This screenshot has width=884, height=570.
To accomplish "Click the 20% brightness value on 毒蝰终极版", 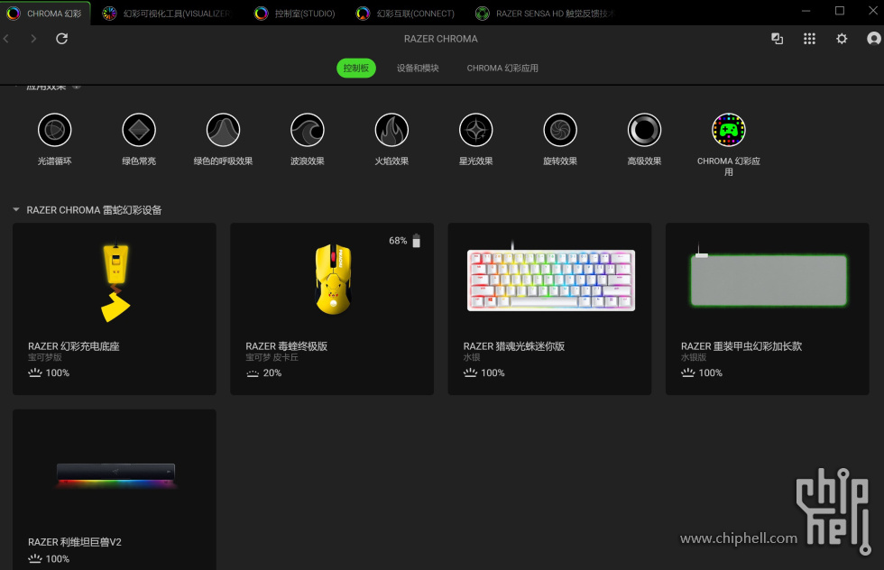I will (x=272, y=372).
